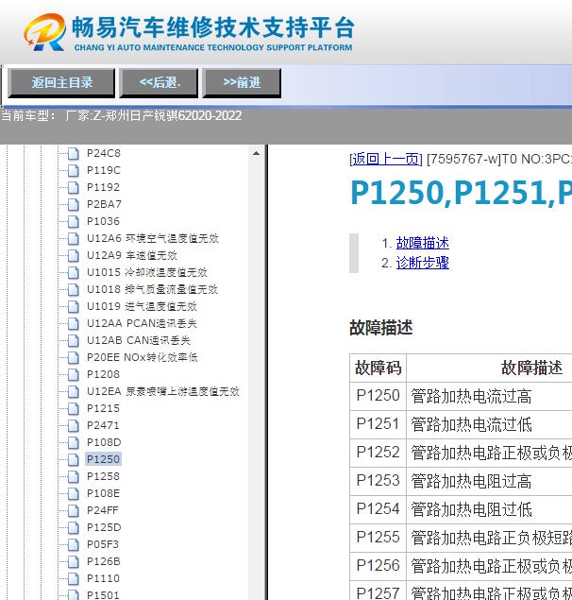The image size is (572, 600).
Task: Click the page icon beside selected P1250
Action: point(73,459)
